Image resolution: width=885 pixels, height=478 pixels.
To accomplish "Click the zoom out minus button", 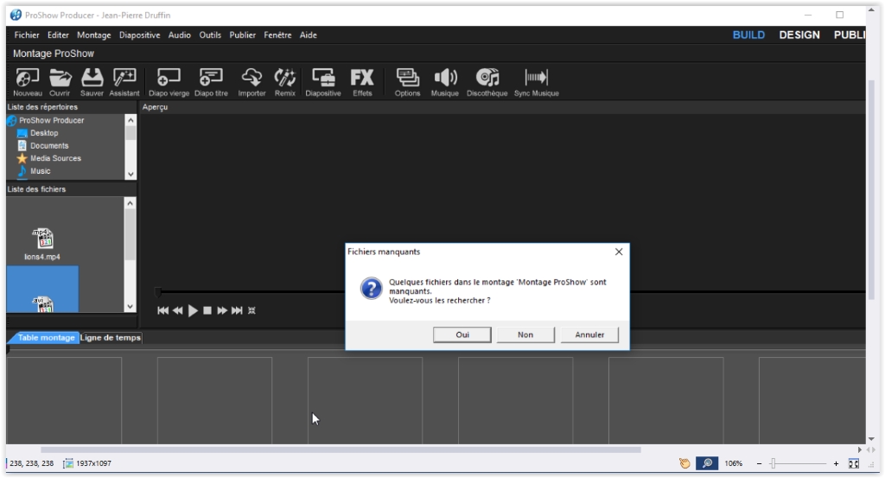I will (x=759, y=463).
